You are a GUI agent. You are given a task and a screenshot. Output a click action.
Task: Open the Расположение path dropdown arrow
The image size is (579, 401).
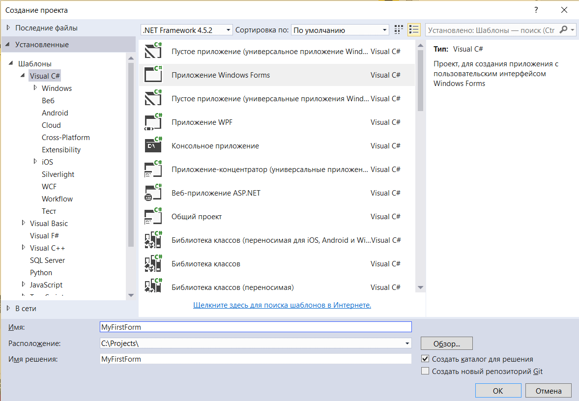tap(407, 343)
